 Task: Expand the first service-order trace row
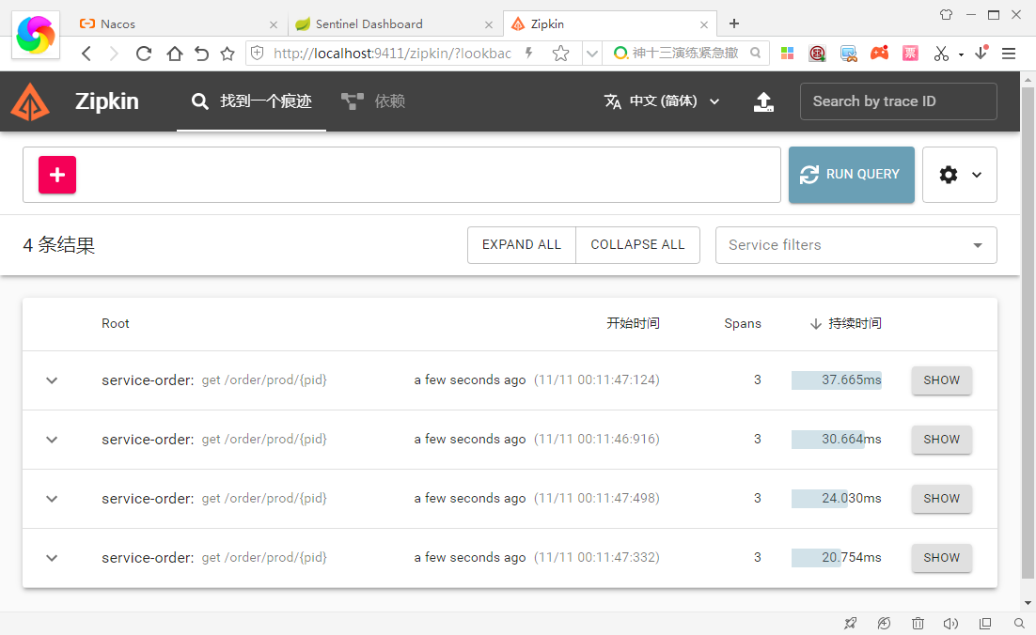(x=52, y=379)
